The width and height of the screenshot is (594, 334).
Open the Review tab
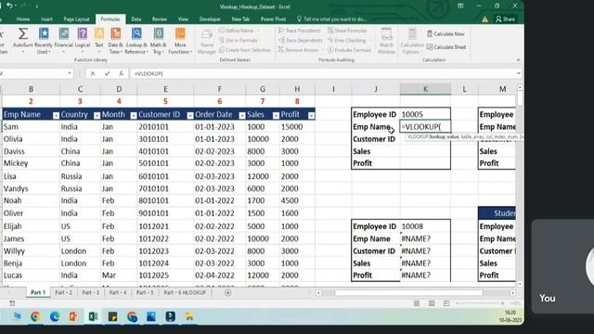click(x=160, y=19)
